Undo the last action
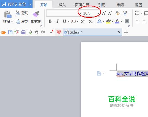The image size is (148, 117). (x=36, y=32)
